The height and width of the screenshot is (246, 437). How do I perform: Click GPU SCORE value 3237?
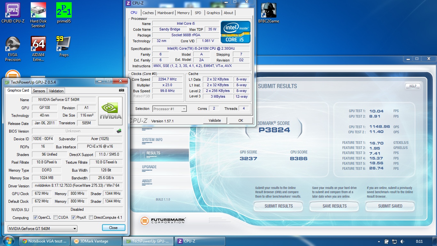248,159
